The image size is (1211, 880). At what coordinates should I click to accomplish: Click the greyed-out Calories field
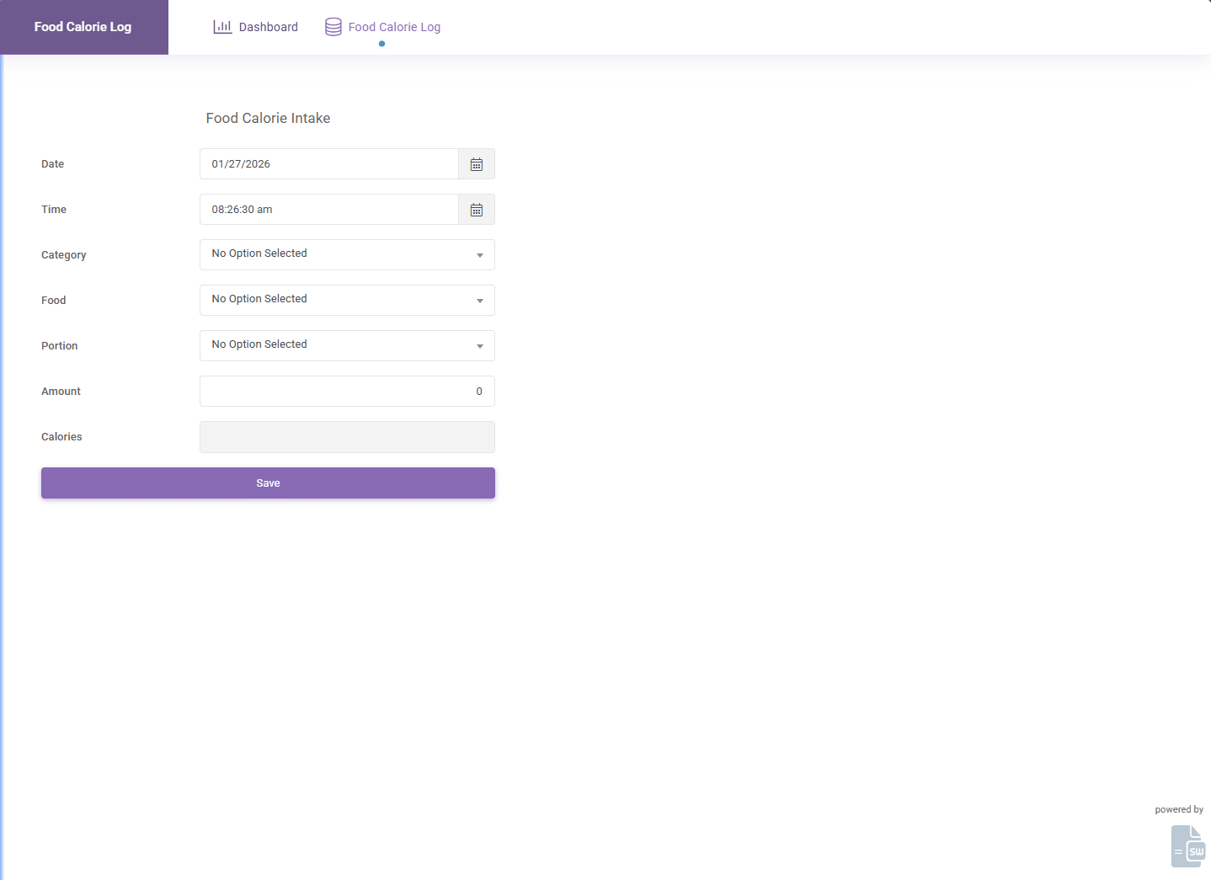click(x=347, y=437)
